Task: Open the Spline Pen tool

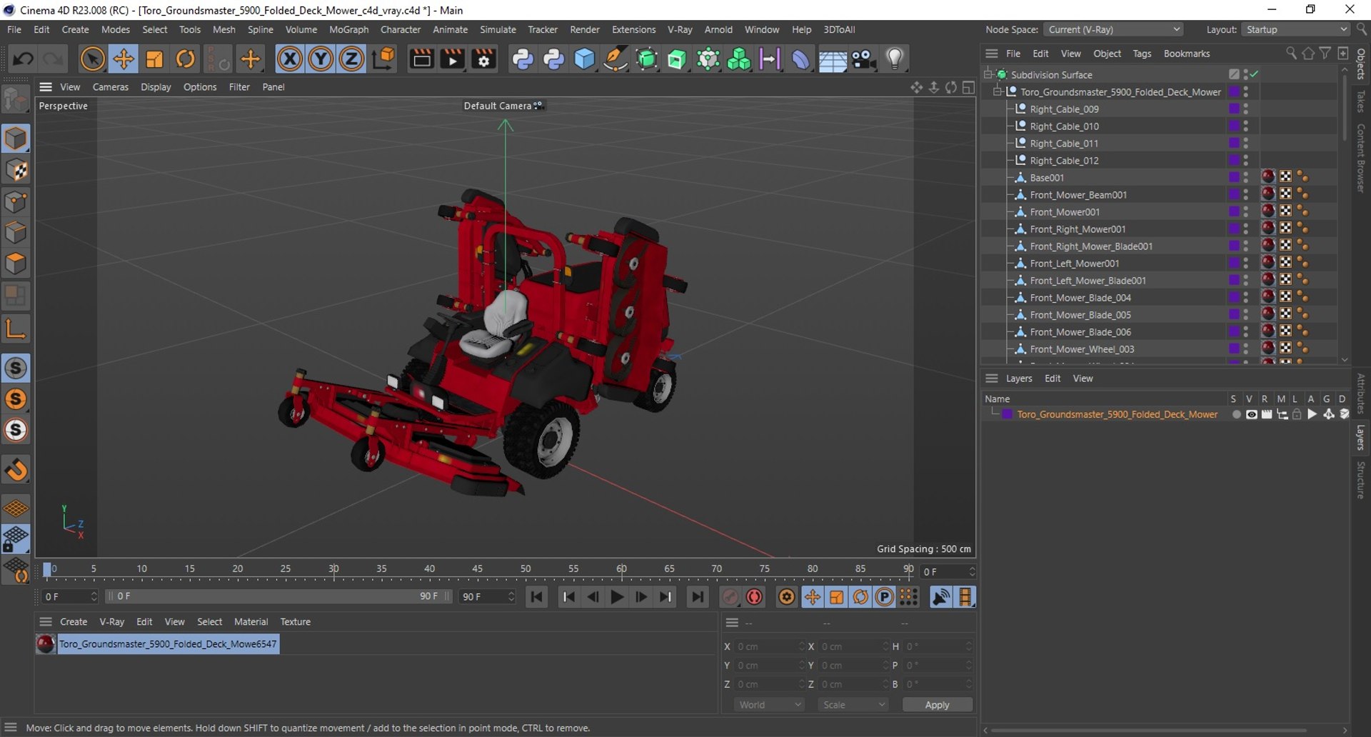Action: pos(616,59)
